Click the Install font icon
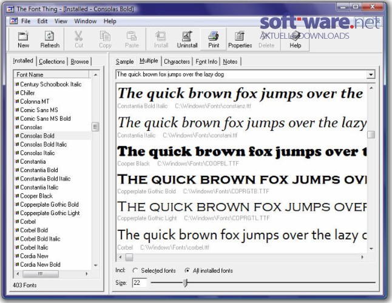392x303 pixels. 161,36
